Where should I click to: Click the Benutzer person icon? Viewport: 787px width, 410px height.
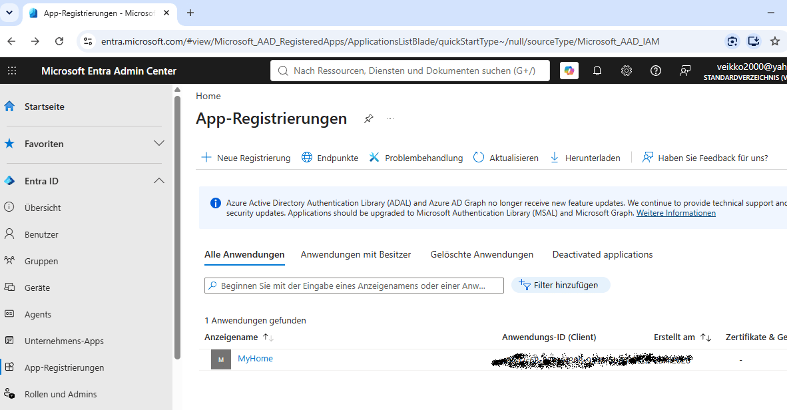pyautogui.click(x=9, y=234)
